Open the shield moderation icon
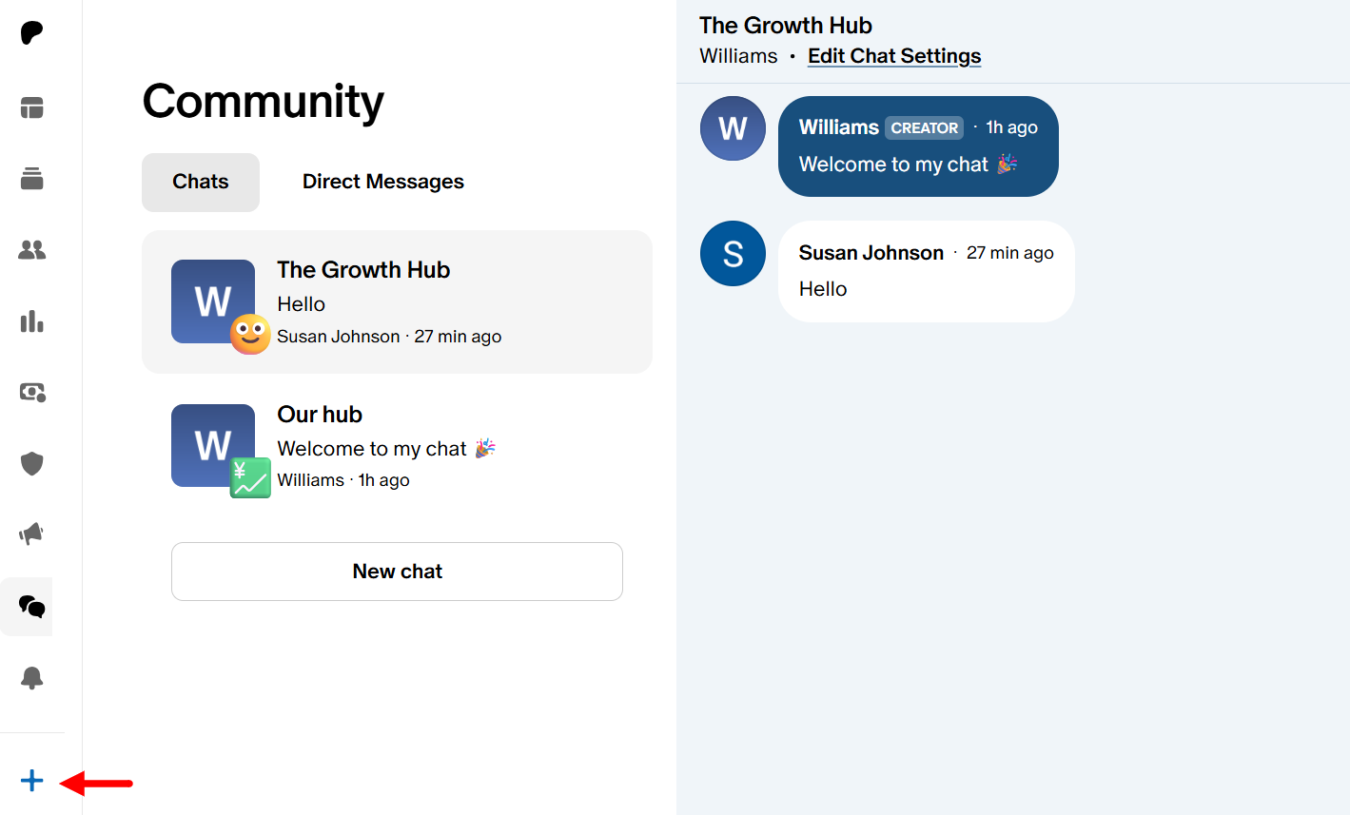The image size is (1350, 815). 31,463
